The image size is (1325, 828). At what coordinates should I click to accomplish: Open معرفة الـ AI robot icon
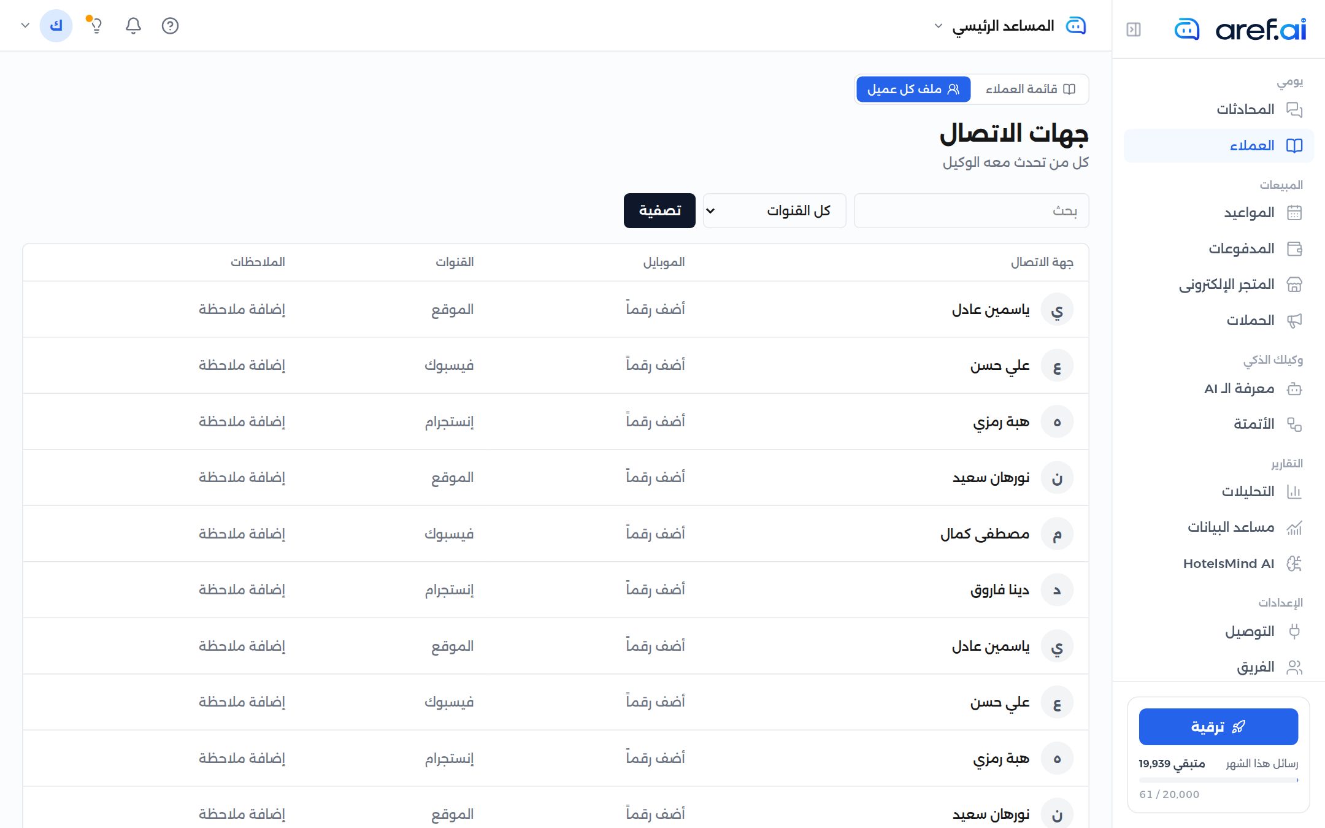1294,389
